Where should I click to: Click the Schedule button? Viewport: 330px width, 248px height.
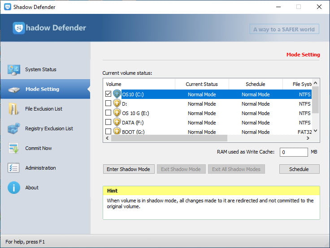coord(299,169)
